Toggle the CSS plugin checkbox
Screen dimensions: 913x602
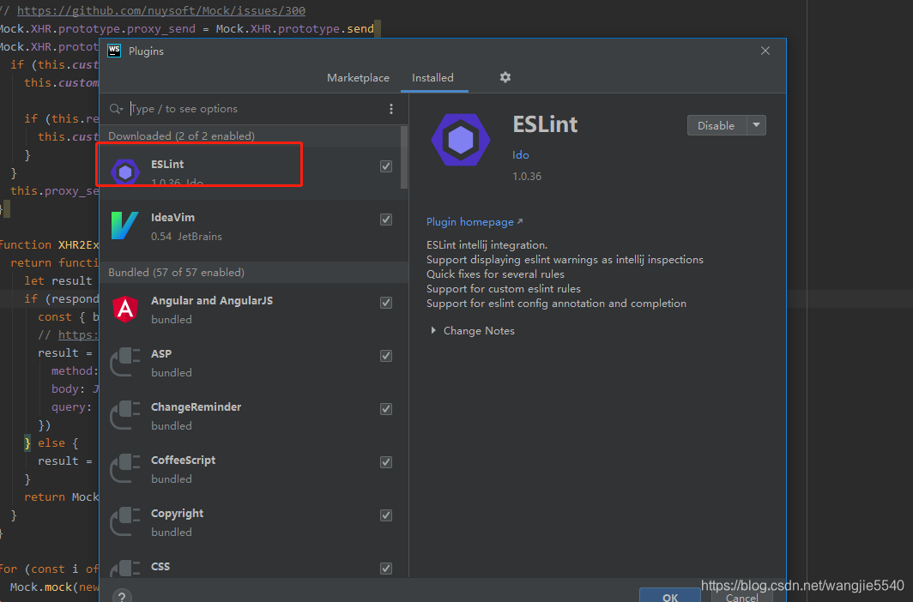(x=386, y=569)
